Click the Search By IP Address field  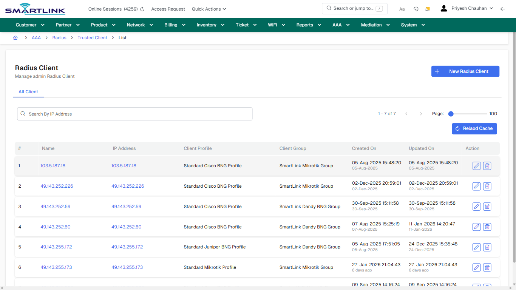134,114
